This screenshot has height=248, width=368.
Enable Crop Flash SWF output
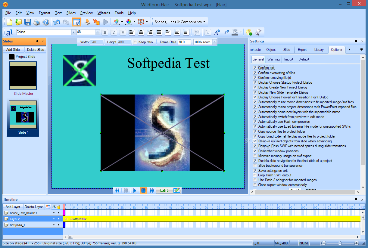coord(255,175)
